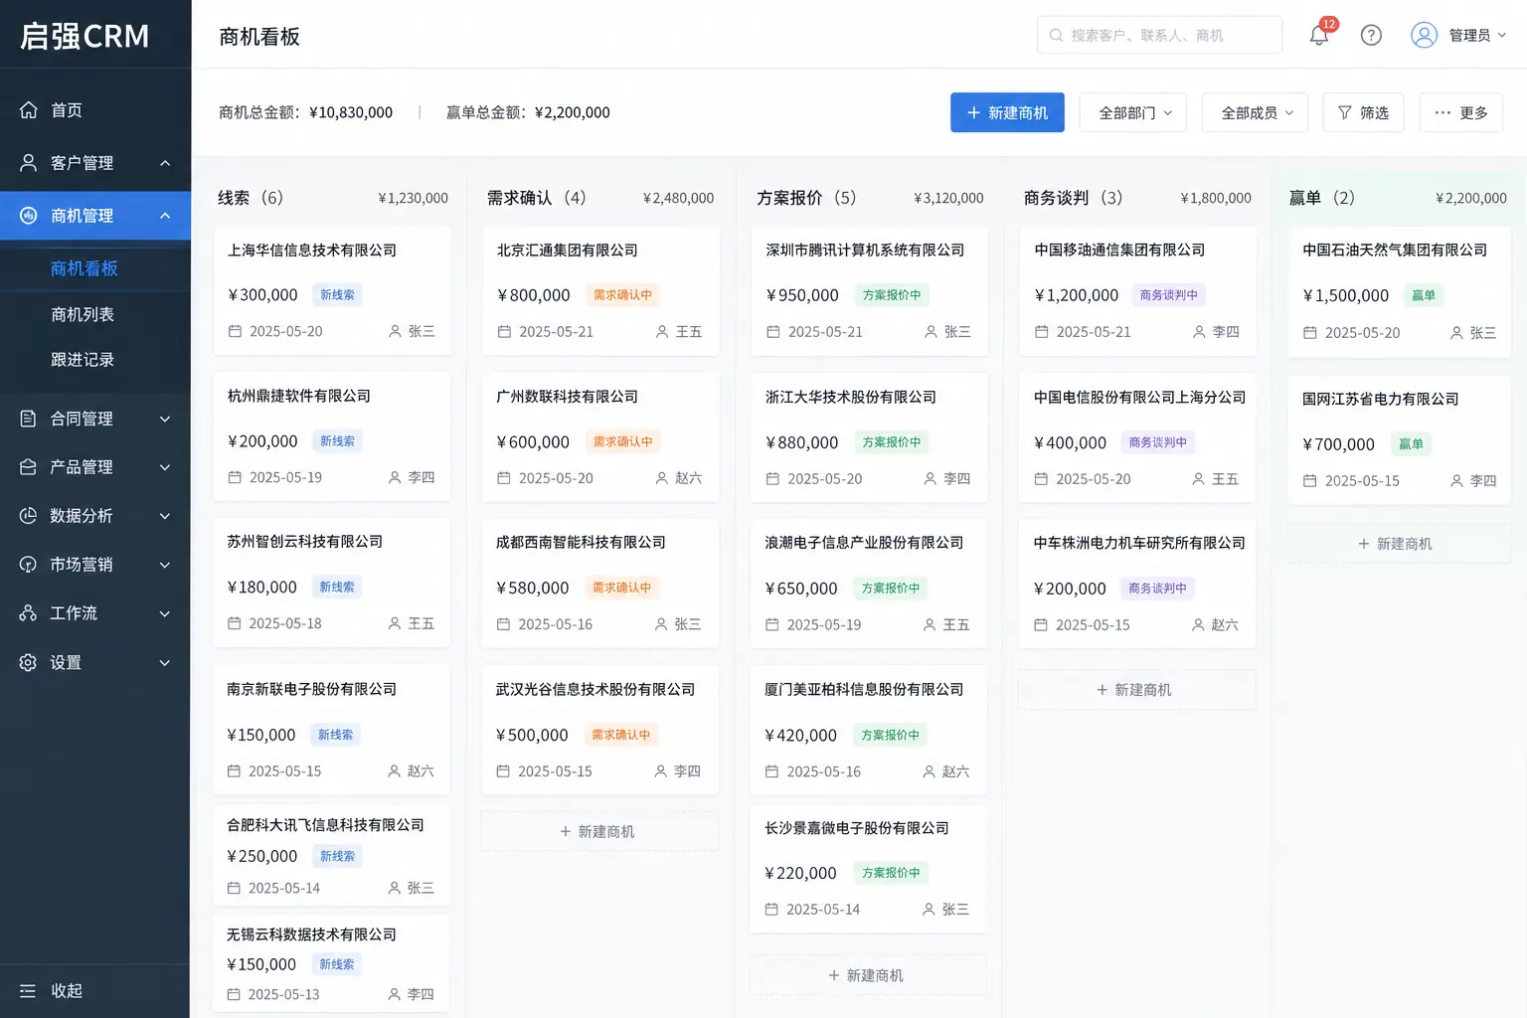Click calendar icon on 上海华信信息技术 card
1527x1018 pixels.
[235, 331]
